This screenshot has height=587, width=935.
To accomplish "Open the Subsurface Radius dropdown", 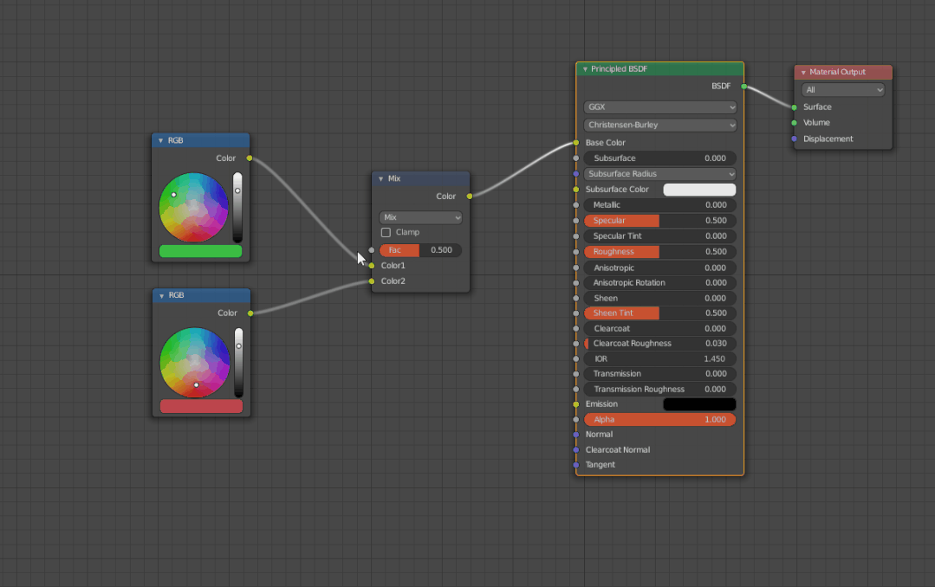I will (x=659, y=174).
